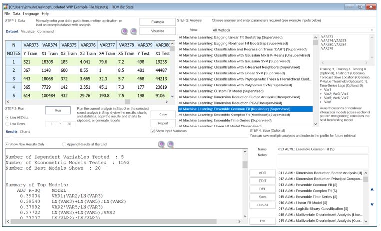This screenshot has width=381, height=231.
Task: Zoom out of the dataset grid
Action: tap(134, 31)
